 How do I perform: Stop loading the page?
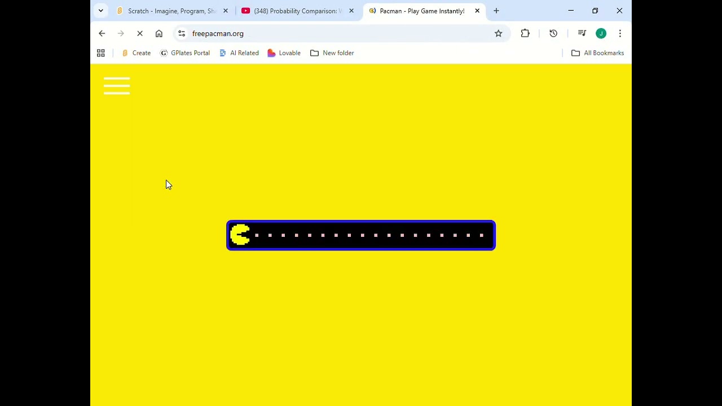[x=140, y=33]
